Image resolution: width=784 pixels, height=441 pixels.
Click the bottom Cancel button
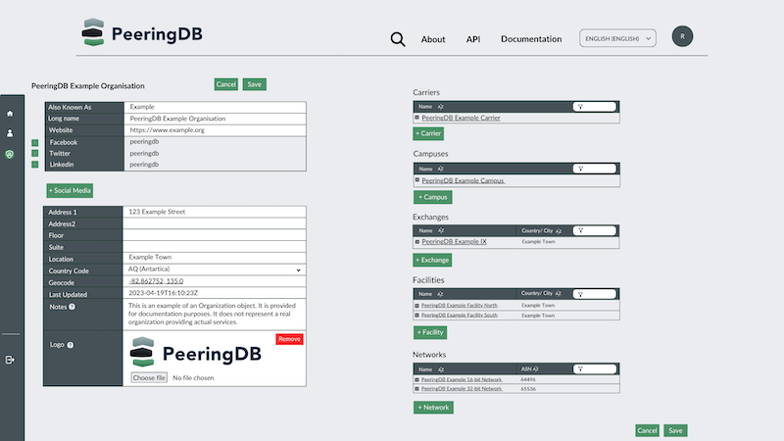click(647, 430)
